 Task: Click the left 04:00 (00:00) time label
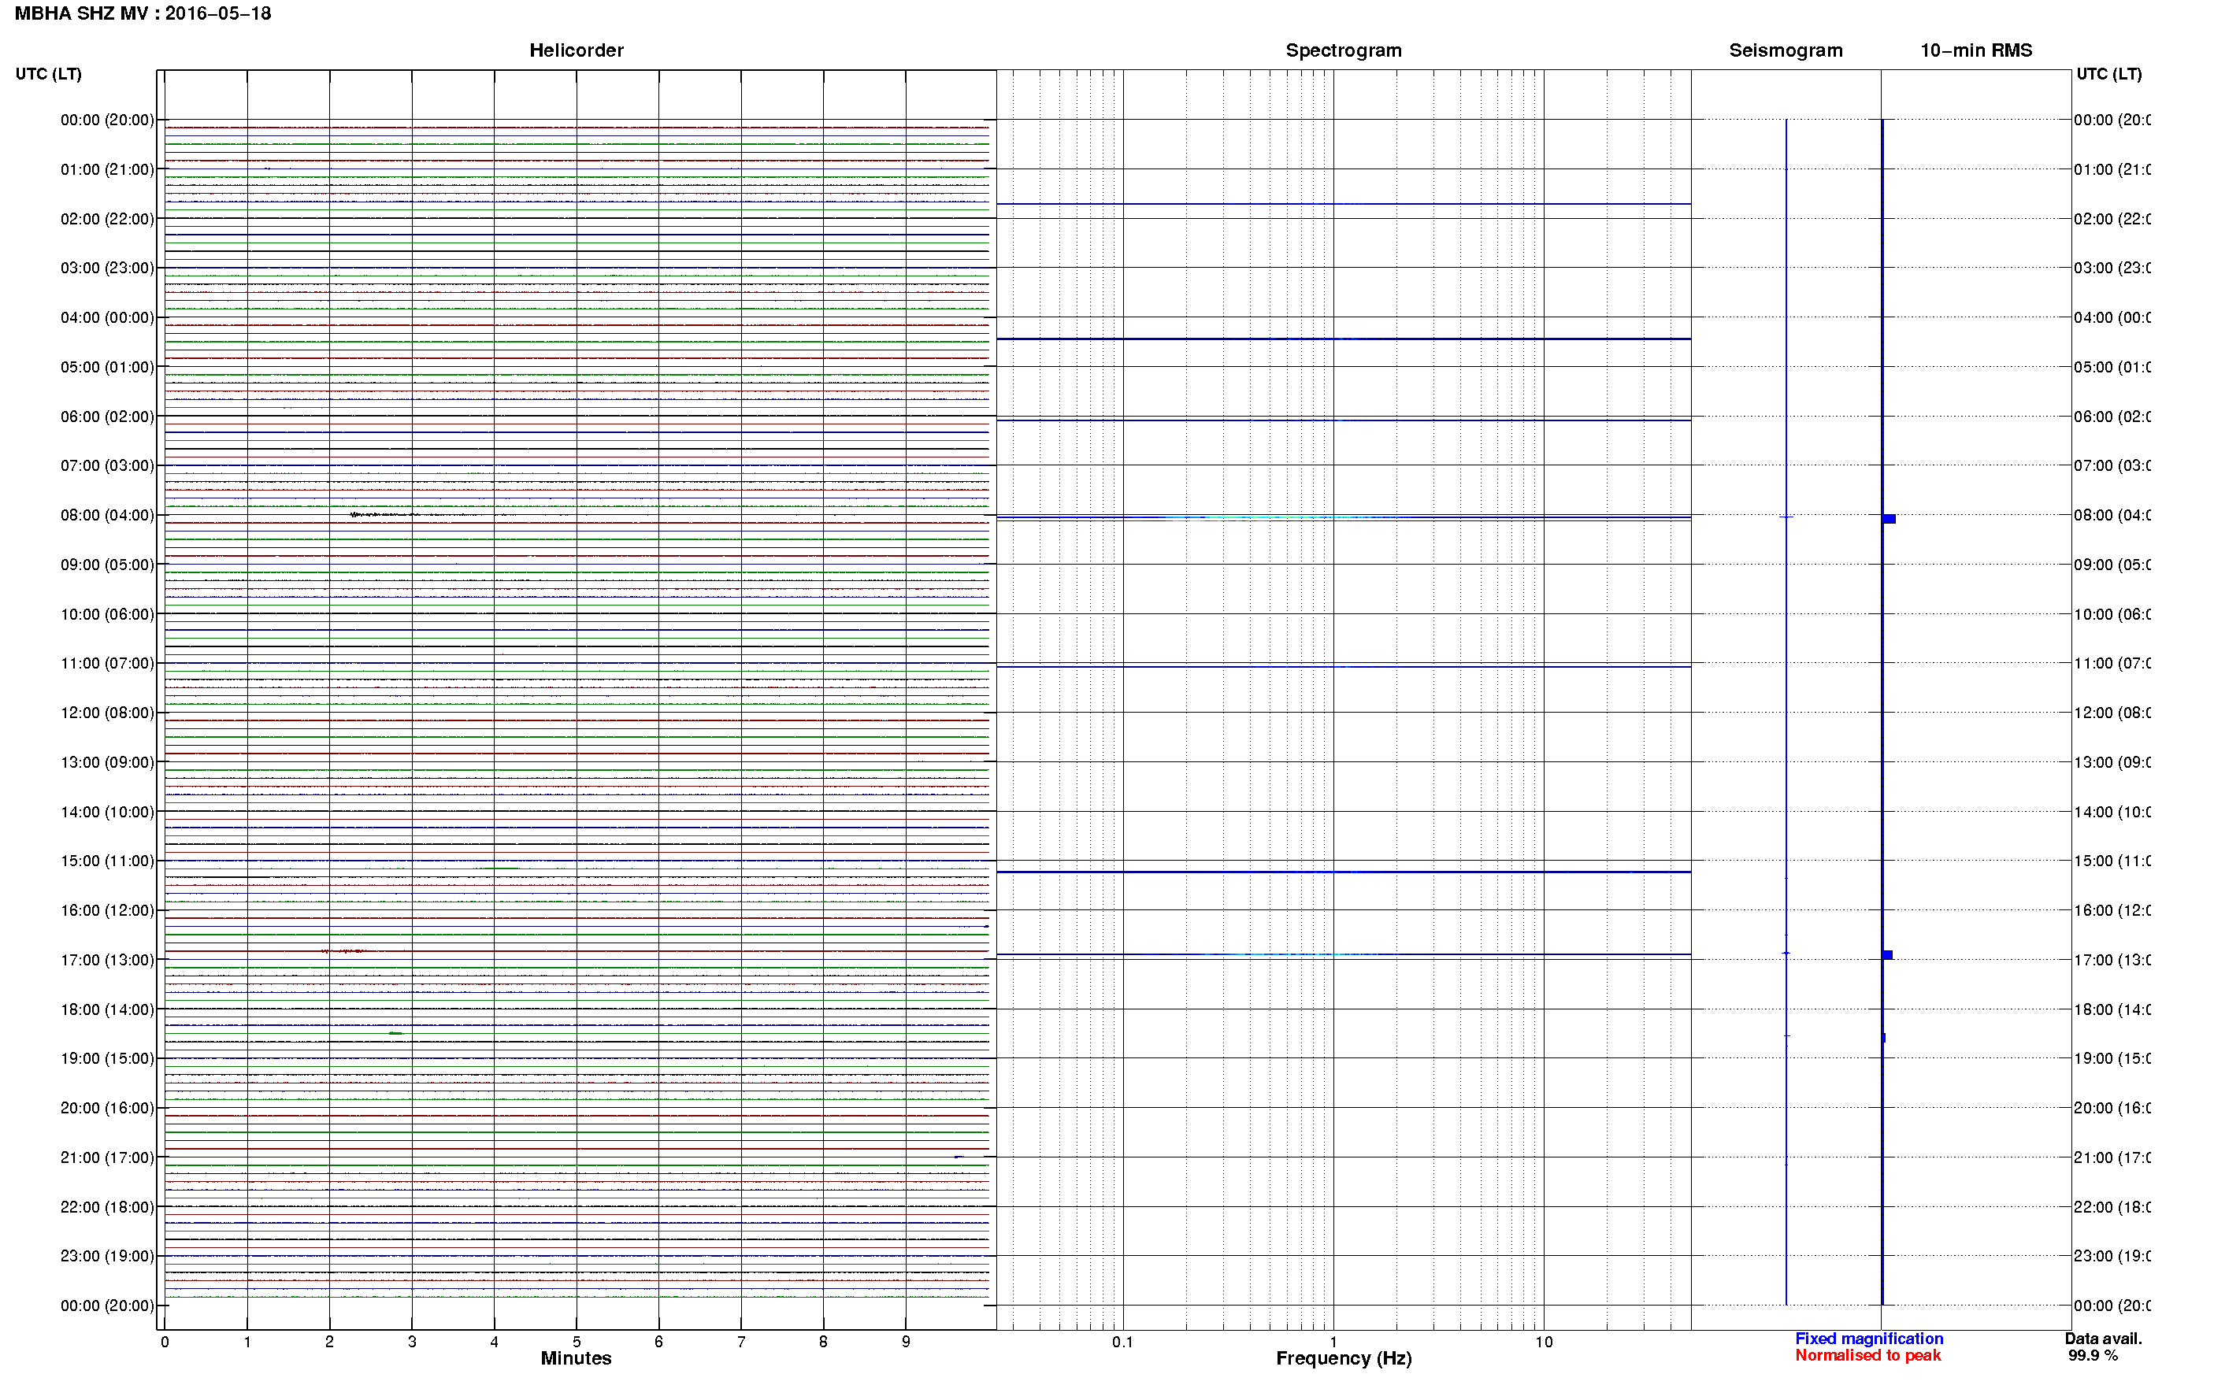click(107, 317)
